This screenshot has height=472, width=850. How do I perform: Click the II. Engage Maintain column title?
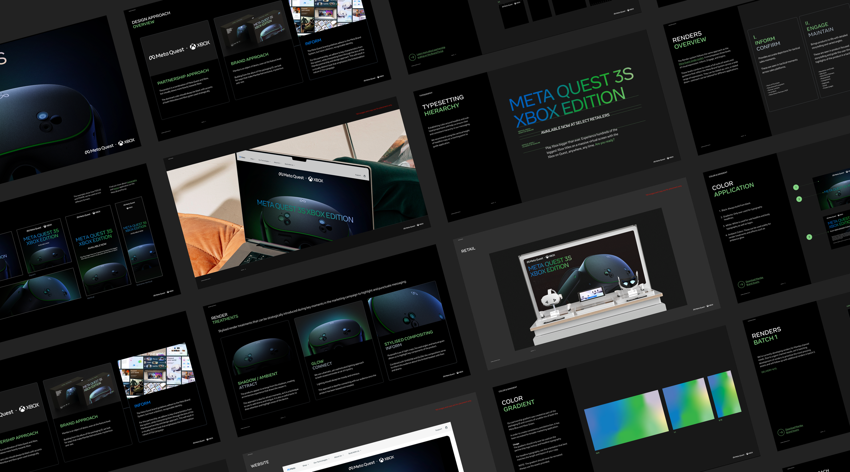(x=819, y=28)
